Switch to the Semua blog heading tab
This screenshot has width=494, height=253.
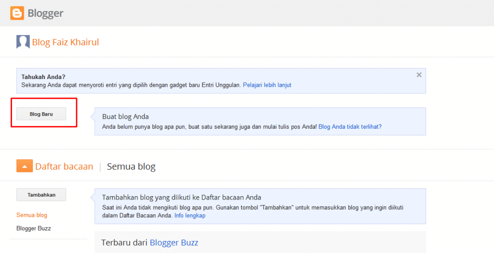tap(131, 166)
